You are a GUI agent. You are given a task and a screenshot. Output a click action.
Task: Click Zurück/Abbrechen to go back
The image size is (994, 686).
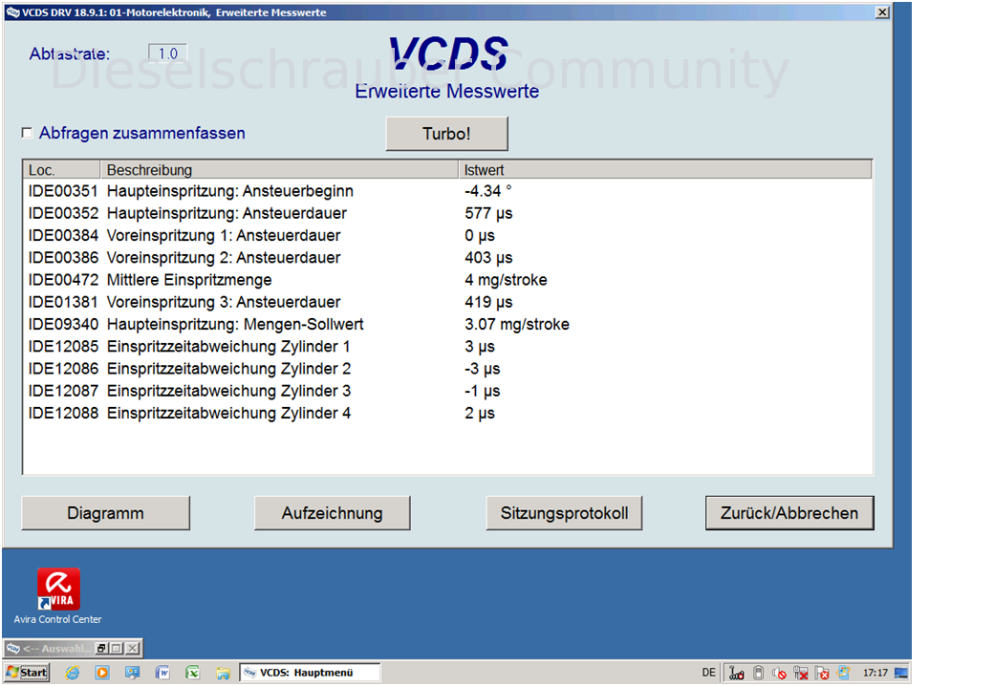pos(789,513)
